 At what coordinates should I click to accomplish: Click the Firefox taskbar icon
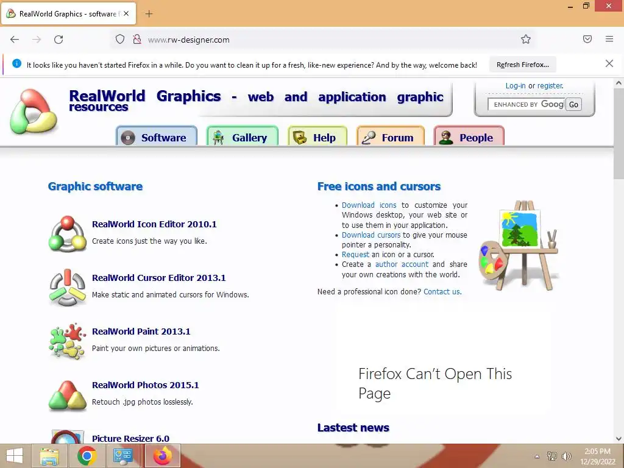[x=162, y=456]
